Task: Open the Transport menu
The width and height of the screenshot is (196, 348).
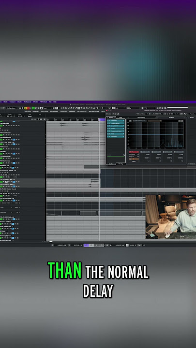Action: [x=12, y=101]
